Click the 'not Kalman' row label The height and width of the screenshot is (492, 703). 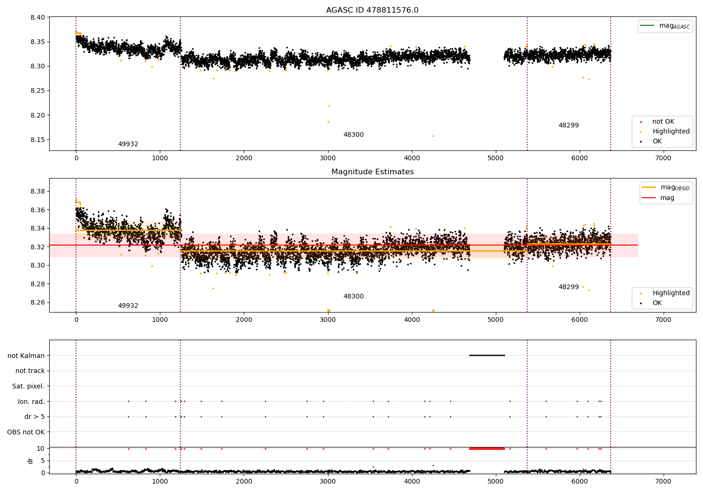26,356
